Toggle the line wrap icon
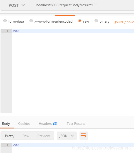The image size is (134, 153). [84, 136]
